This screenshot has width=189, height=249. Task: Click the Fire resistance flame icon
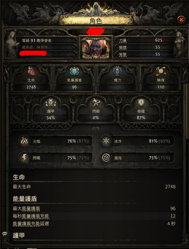[24, 141]
